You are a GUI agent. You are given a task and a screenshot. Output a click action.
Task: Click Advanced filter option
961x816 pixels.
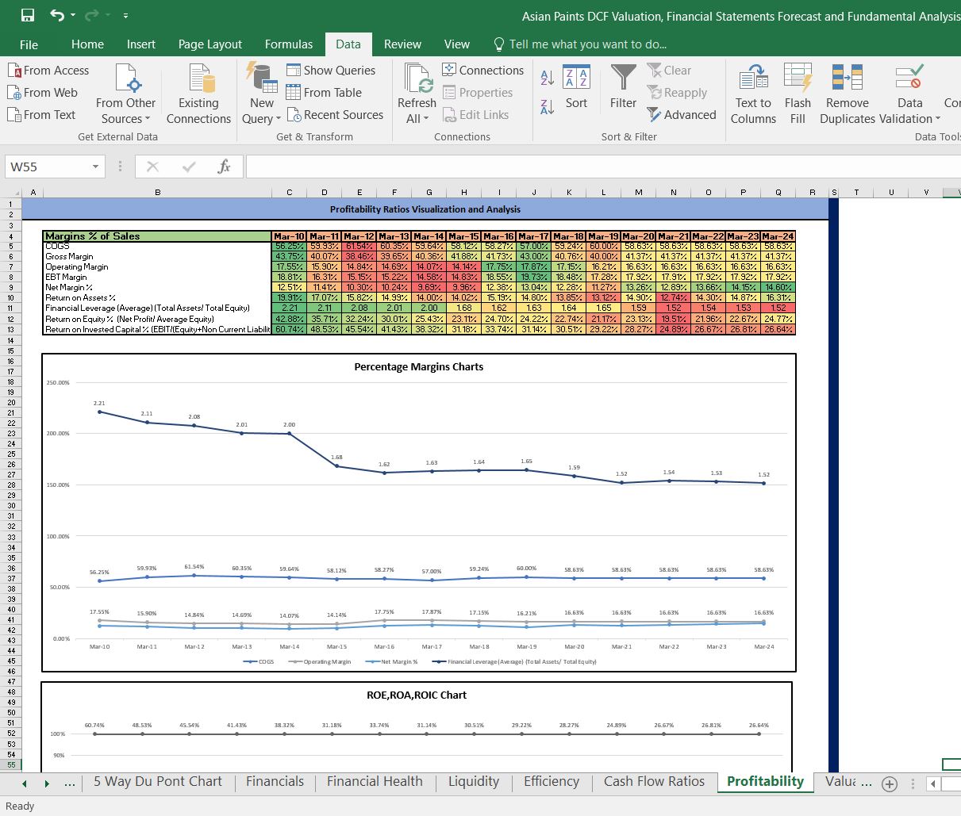point(682,115)
